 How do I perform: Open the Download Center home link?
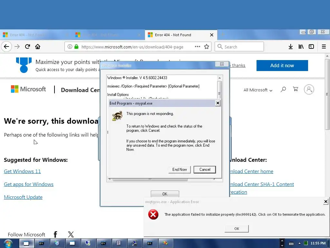click(251, 171)
